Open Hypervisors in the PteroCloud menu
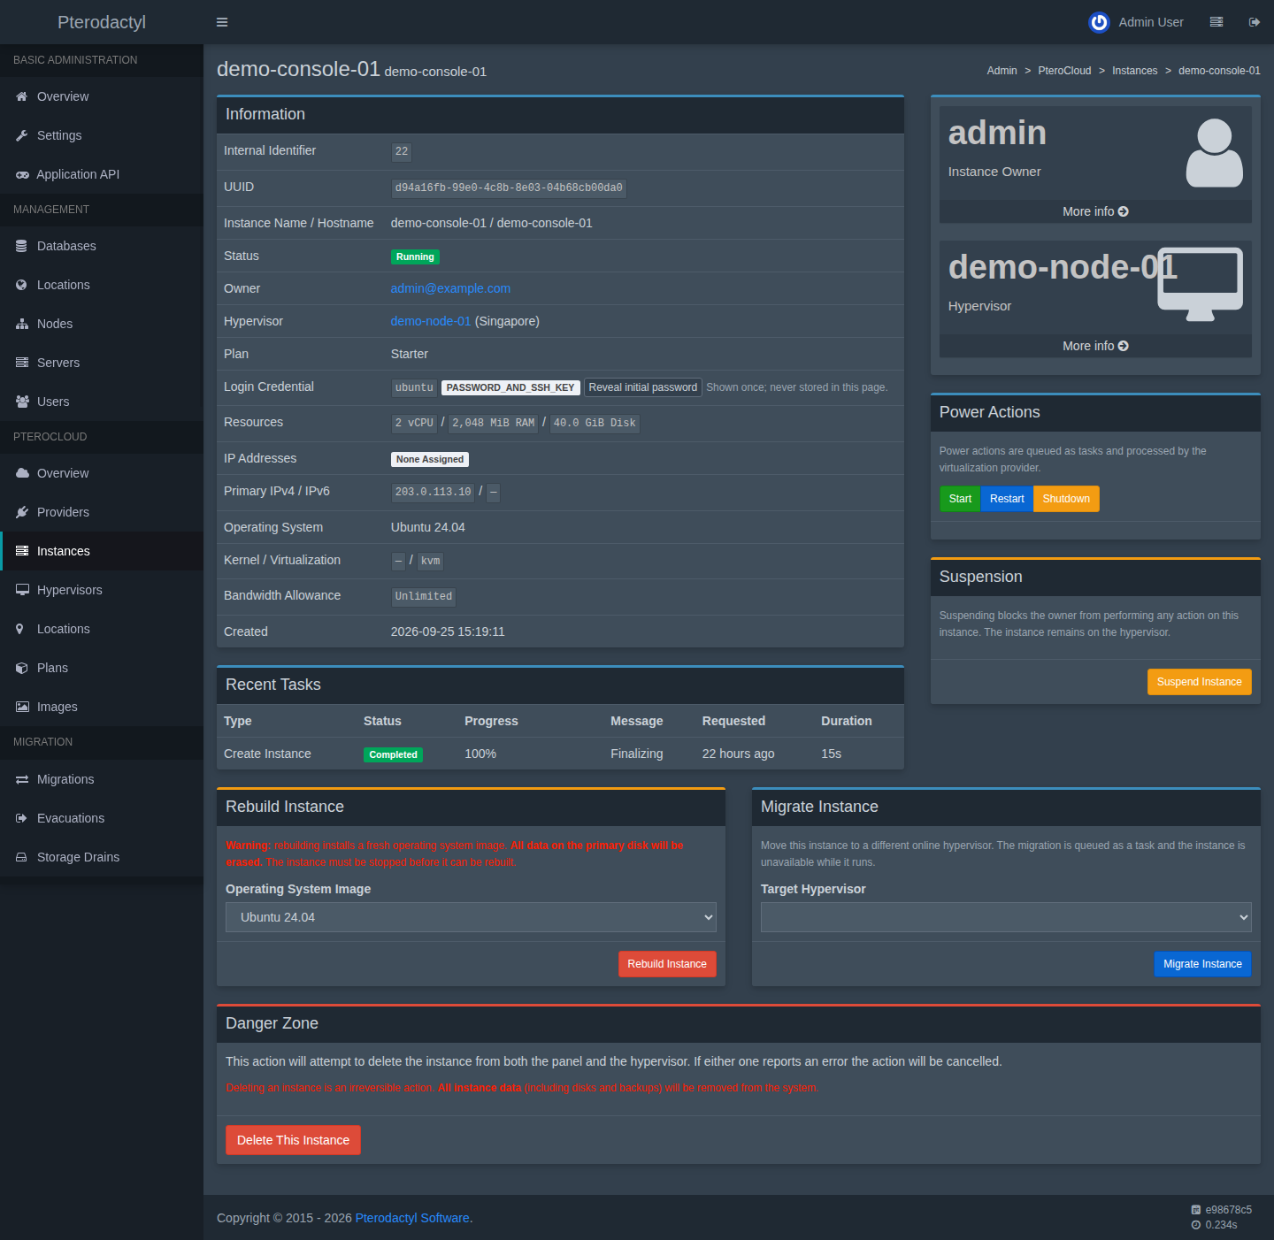1274x1240 pixels. [x=102, y=590]
